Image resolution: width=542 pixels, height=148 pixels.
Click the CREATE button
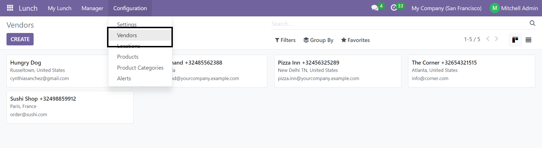click(20, 39)
